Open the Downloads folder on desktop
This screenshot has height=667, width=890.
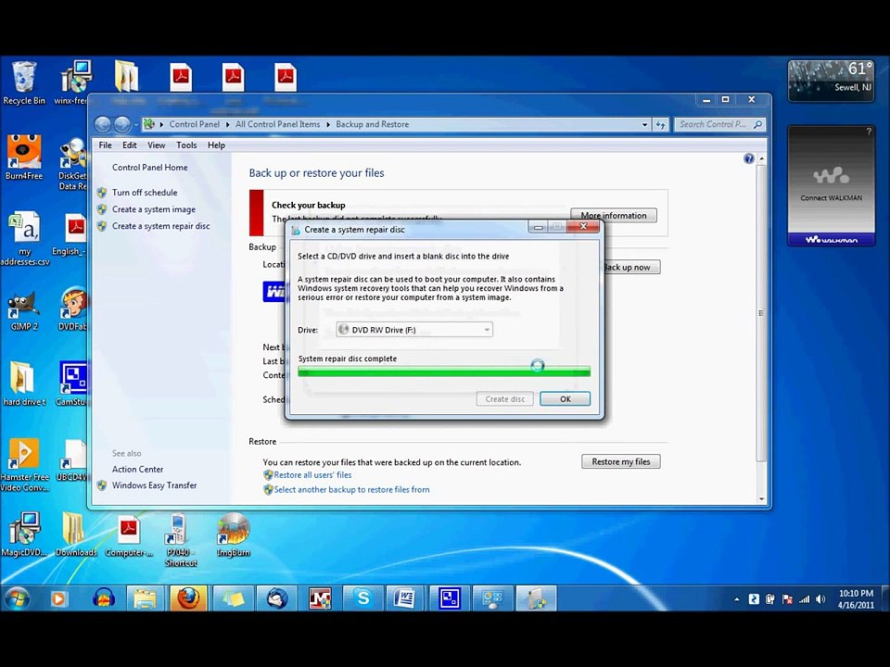click(x=75, y=535)
